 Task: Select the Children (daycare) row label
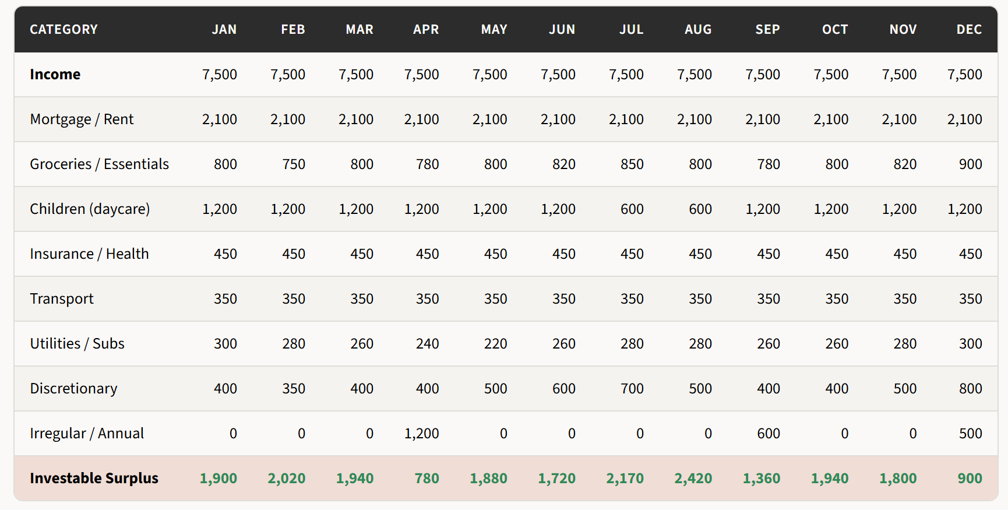(90, 209)
